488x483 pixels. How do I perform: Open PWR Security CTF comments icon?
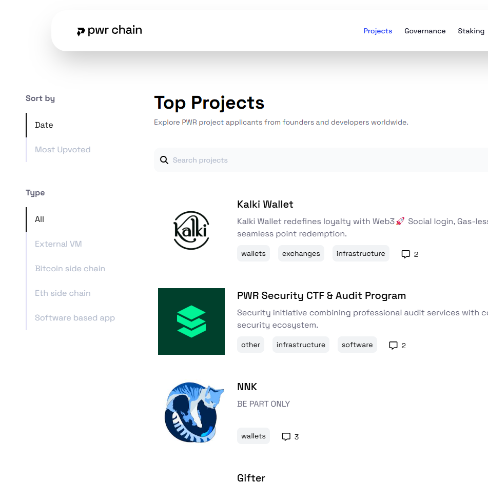point(394,346)
